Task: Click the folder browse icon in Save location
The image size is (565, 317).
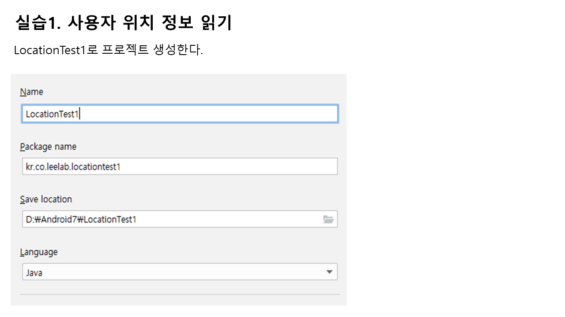Action: [328, 219]
